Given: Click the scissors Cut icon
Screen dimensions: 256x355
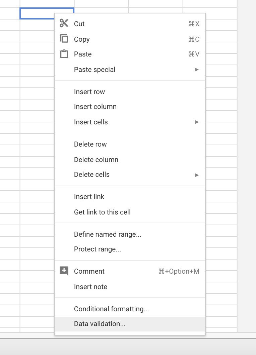Looking at the screenshot, I should (x=64, y=23).
